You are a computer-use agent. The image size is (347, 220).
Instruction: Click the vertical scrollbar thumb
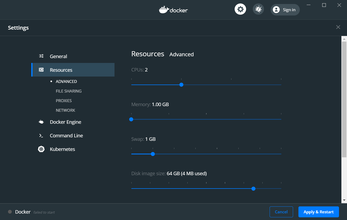point(344,99)
